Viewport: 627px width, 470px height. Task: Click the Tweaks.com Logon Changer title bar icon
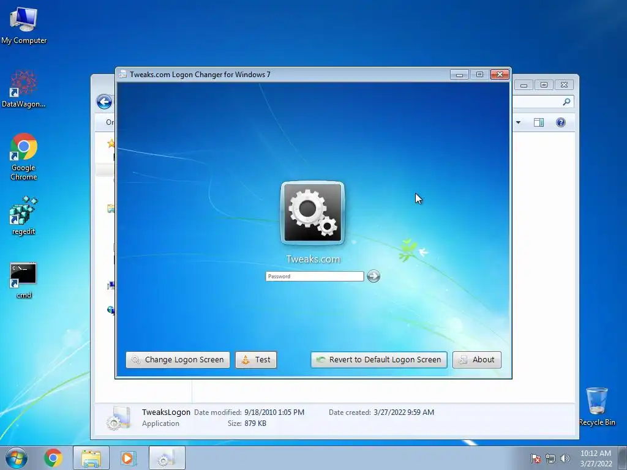click(122, 74)
